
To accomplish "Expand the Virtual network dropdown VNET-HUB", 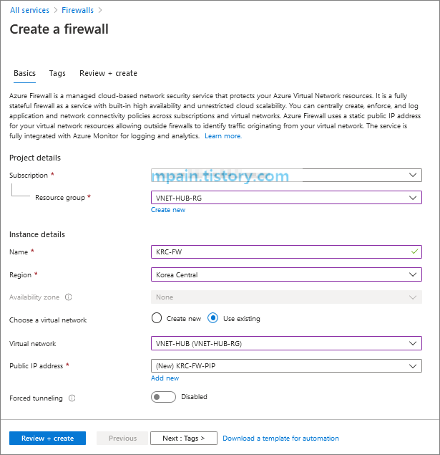I will [286, 343].
